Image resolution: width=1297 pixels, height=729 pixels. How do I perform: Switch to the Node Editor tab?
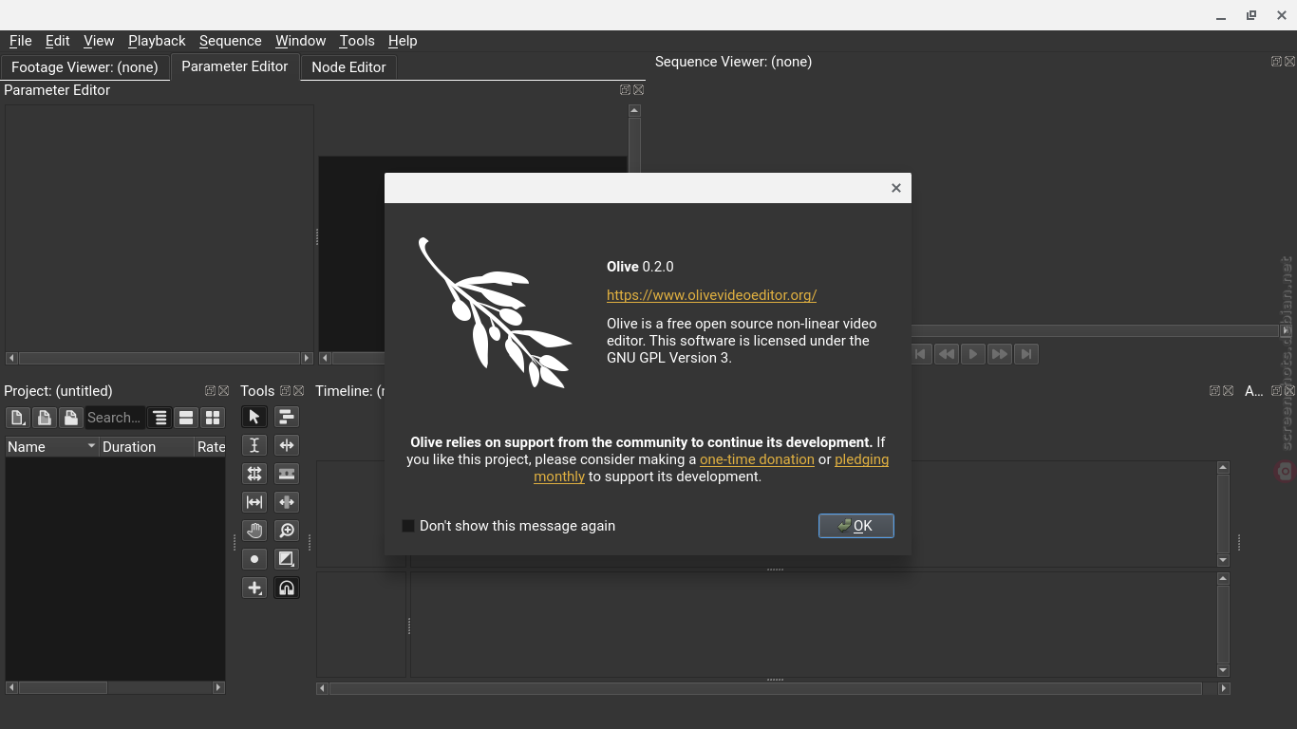(348, 67)
